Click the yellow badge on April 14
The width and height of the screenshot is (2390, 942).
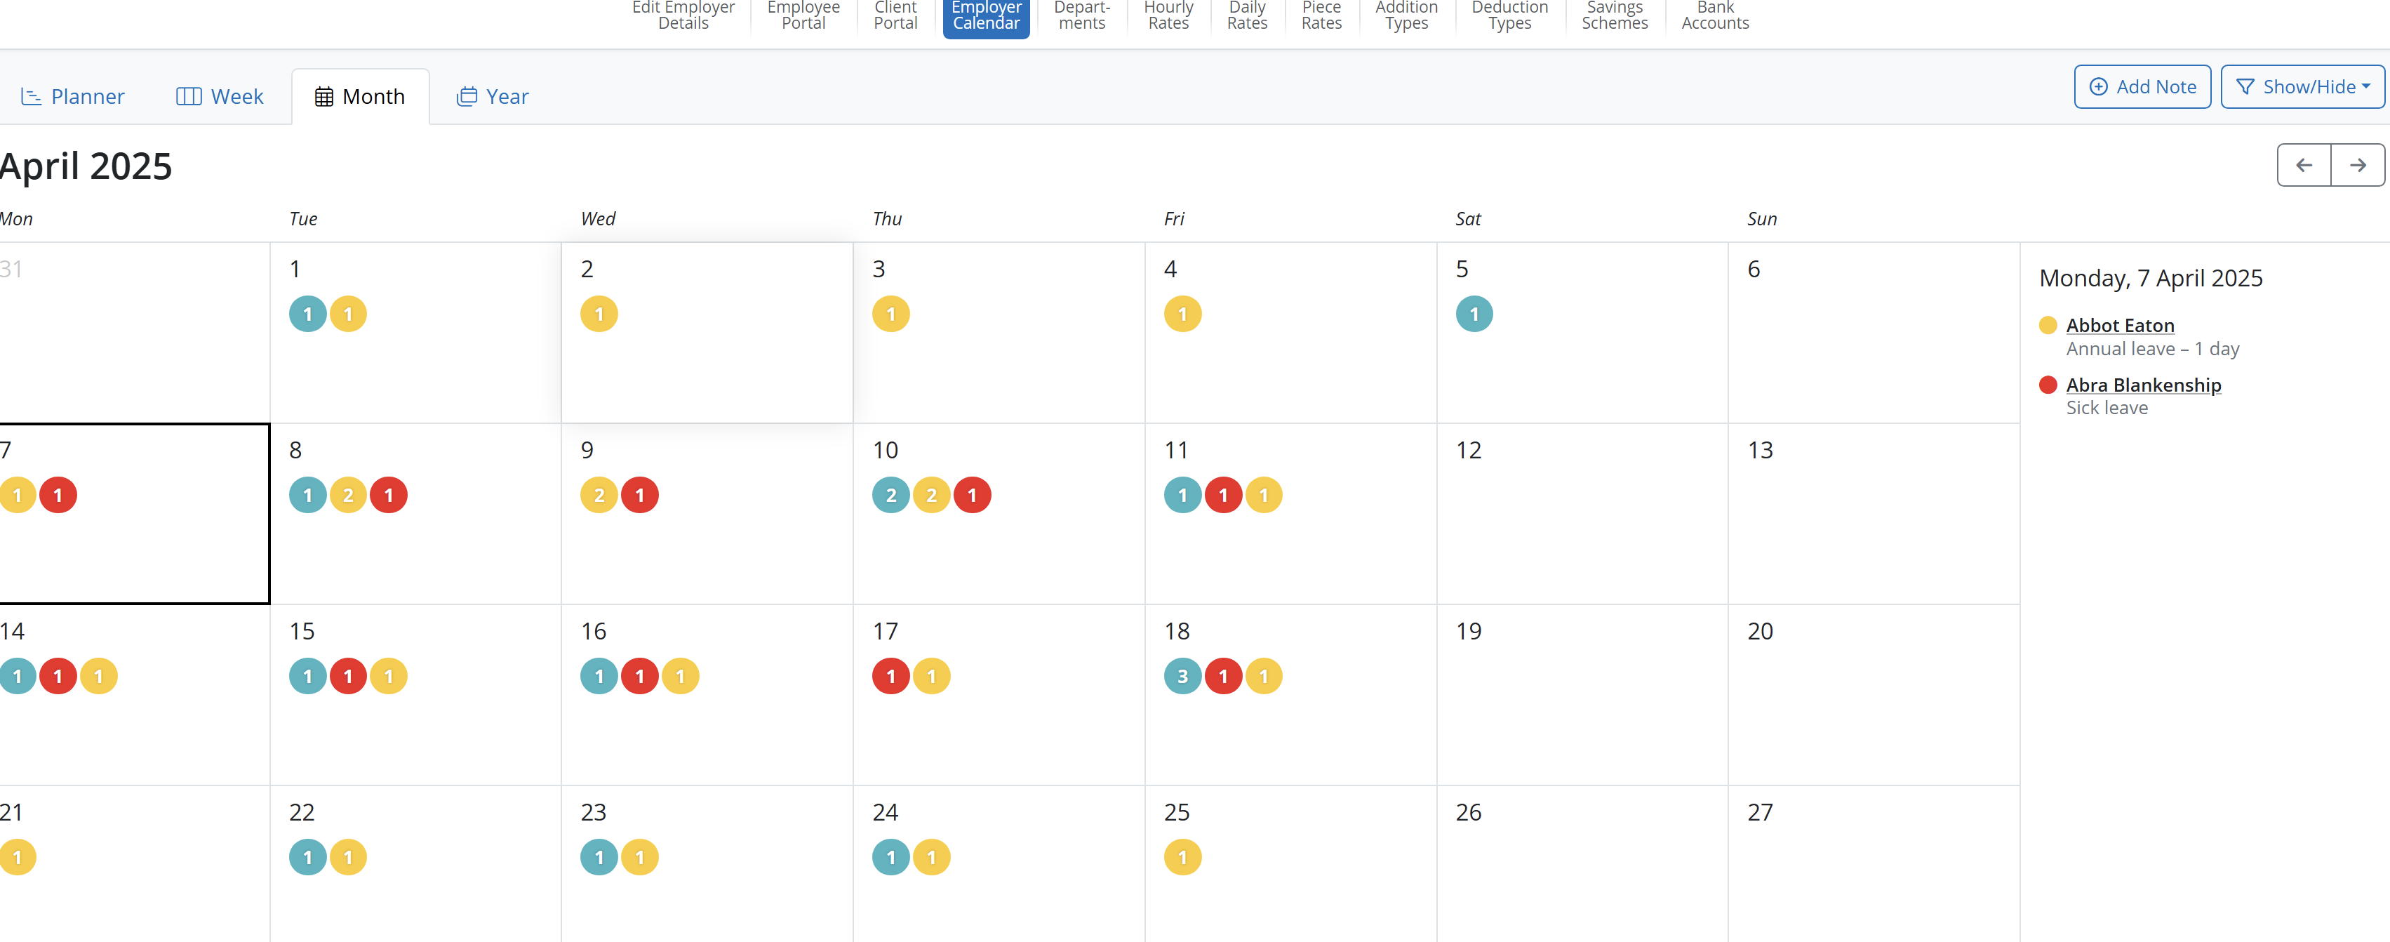click(99, 677)
